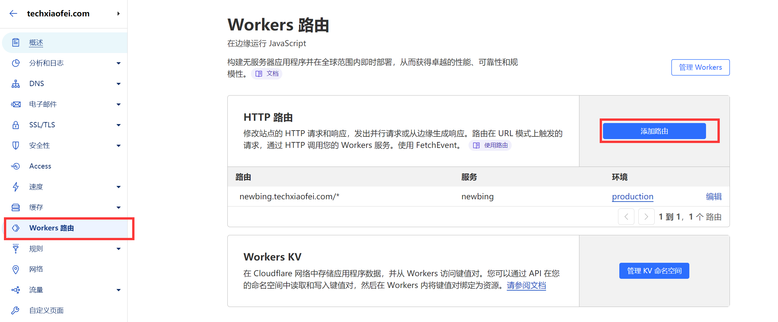Click the 分析和日志 pie chart icon
The image size is (778, 322).
pyautogui.click(x=16, y=63)
